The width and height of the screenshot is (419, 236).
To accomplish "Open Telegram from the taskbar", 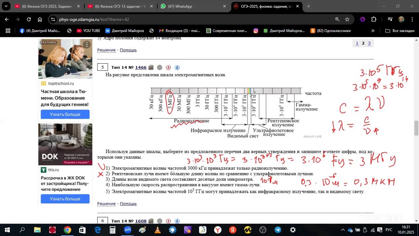I will (x=278, y=230).
